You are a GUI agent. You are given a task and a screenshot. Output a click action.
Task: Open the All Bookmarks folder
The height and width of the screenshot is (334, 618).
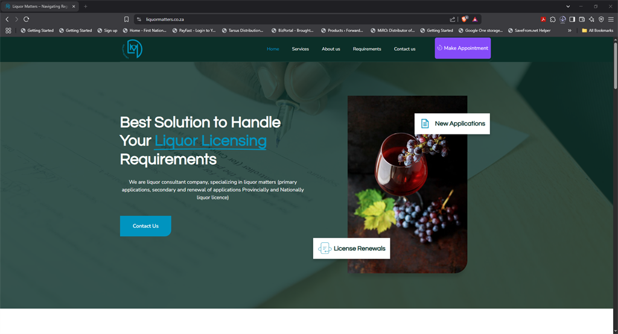click(597, 30)
